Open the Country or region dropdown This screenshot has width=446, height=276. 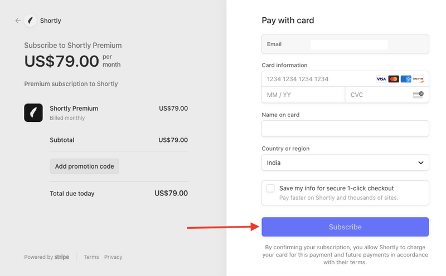coord(345,163)
